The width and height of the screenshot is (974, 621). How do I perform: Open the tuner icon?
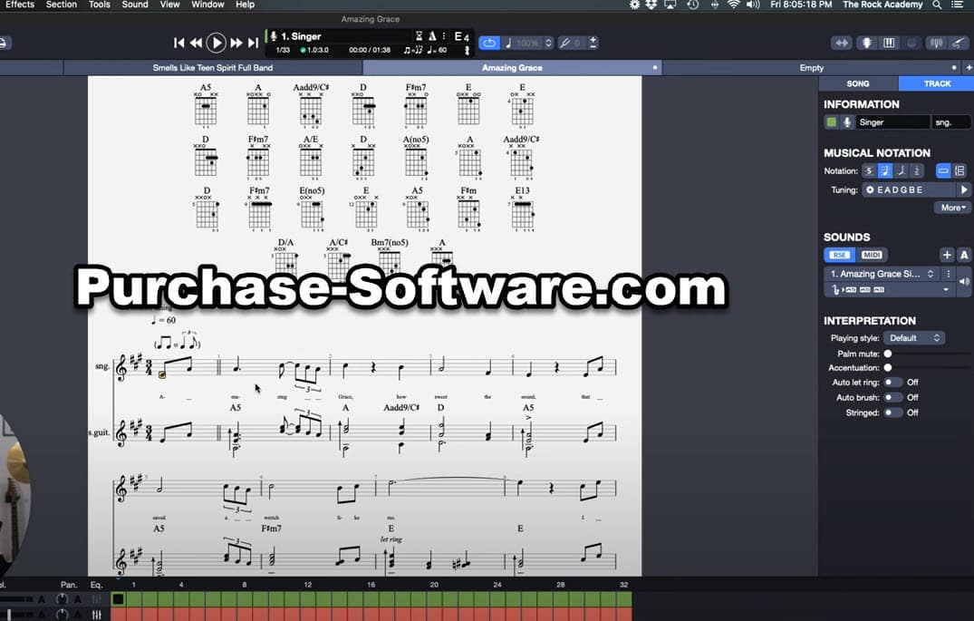click(935, 43)
